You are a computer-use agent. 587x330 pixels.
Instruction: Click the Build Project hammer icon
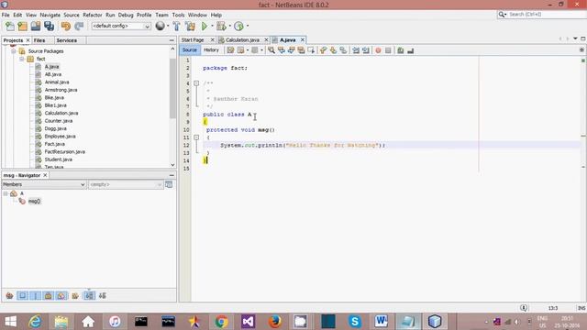point(176,26)
